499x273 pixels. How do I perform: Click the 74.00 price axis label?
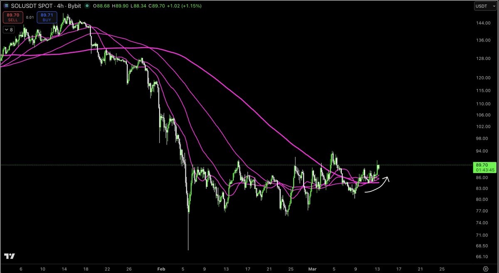click(482, 223)
